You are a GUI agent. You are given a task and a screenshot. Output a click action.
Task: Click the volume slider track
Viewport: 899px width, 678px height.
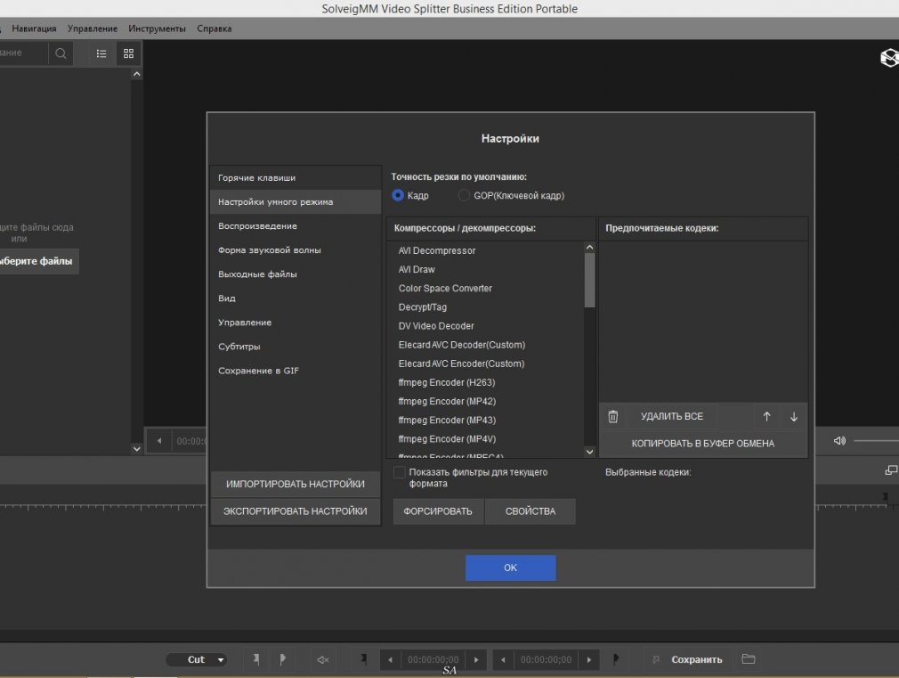876,441
